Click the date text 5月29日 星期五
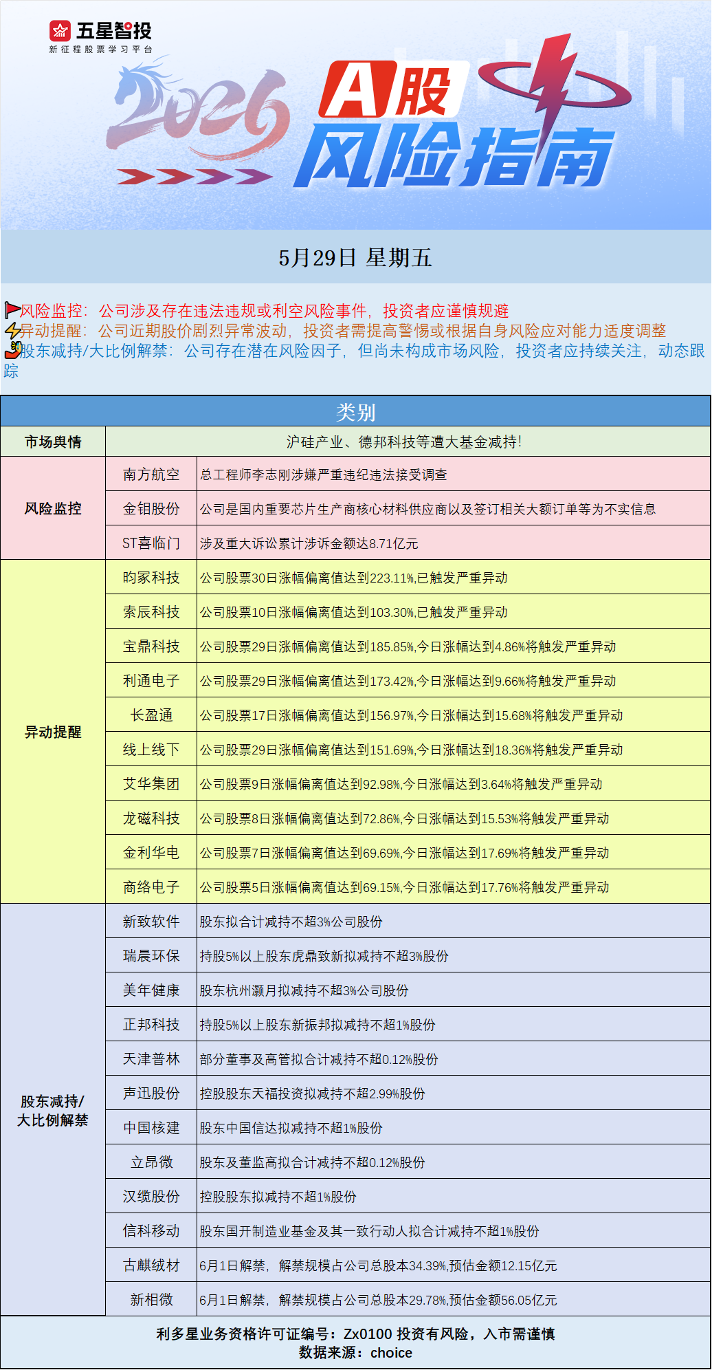The width and height of the screenshot is (712, 1370). (x=355, y=258)
